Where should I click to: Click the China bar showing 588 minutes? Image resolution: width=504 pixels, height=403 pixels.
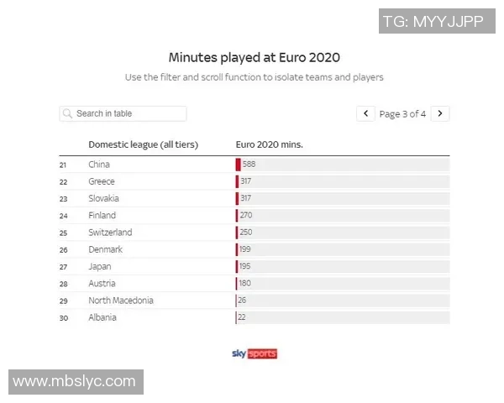tap(238, 165)
